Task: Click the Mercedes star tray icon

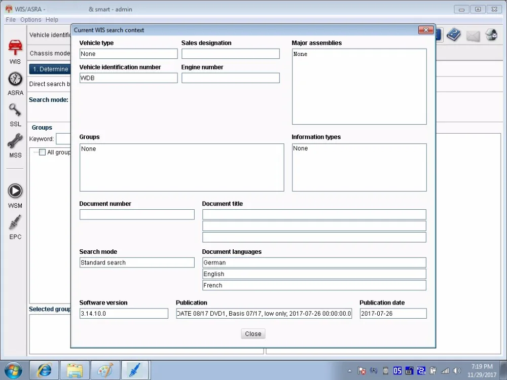Action: coord(374,371)
